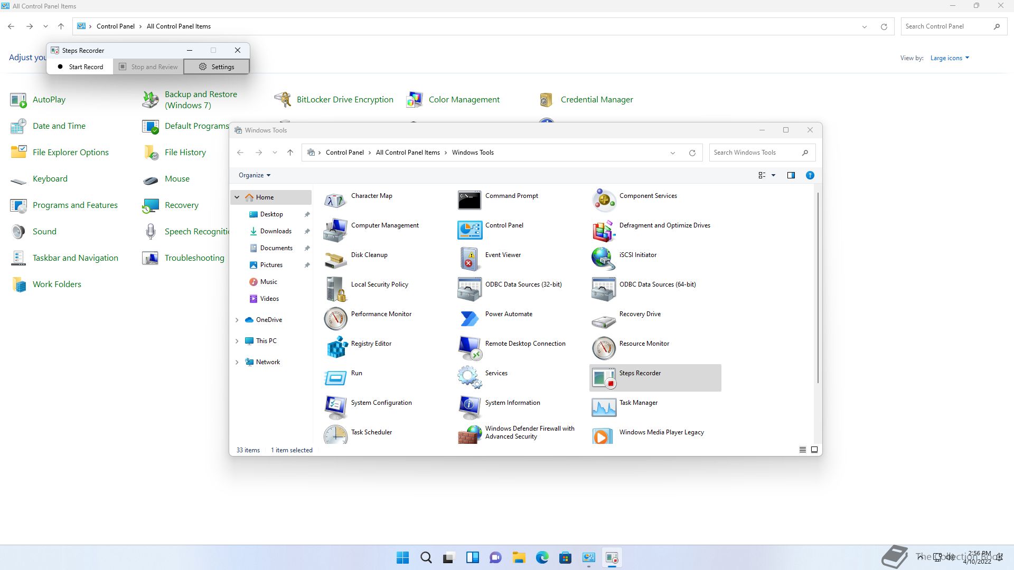Open change your view options dropdown arrow
This screenshot has width=1014, height=570.
(x=773, y=175)
